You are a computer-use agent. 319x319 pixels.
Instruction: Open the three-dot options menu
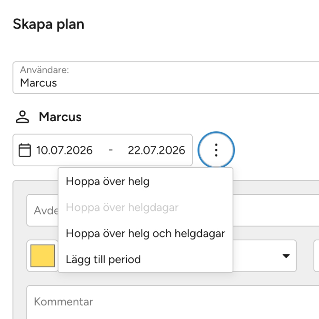pos(216,150)
